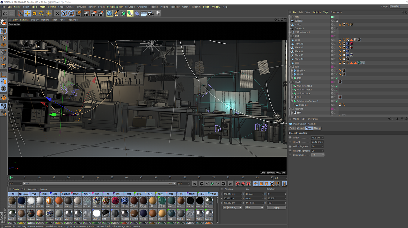Click the Apply button in coordinates panel
Image resolution: width=408 pixels, height=228 pixels.
point(276,208)
